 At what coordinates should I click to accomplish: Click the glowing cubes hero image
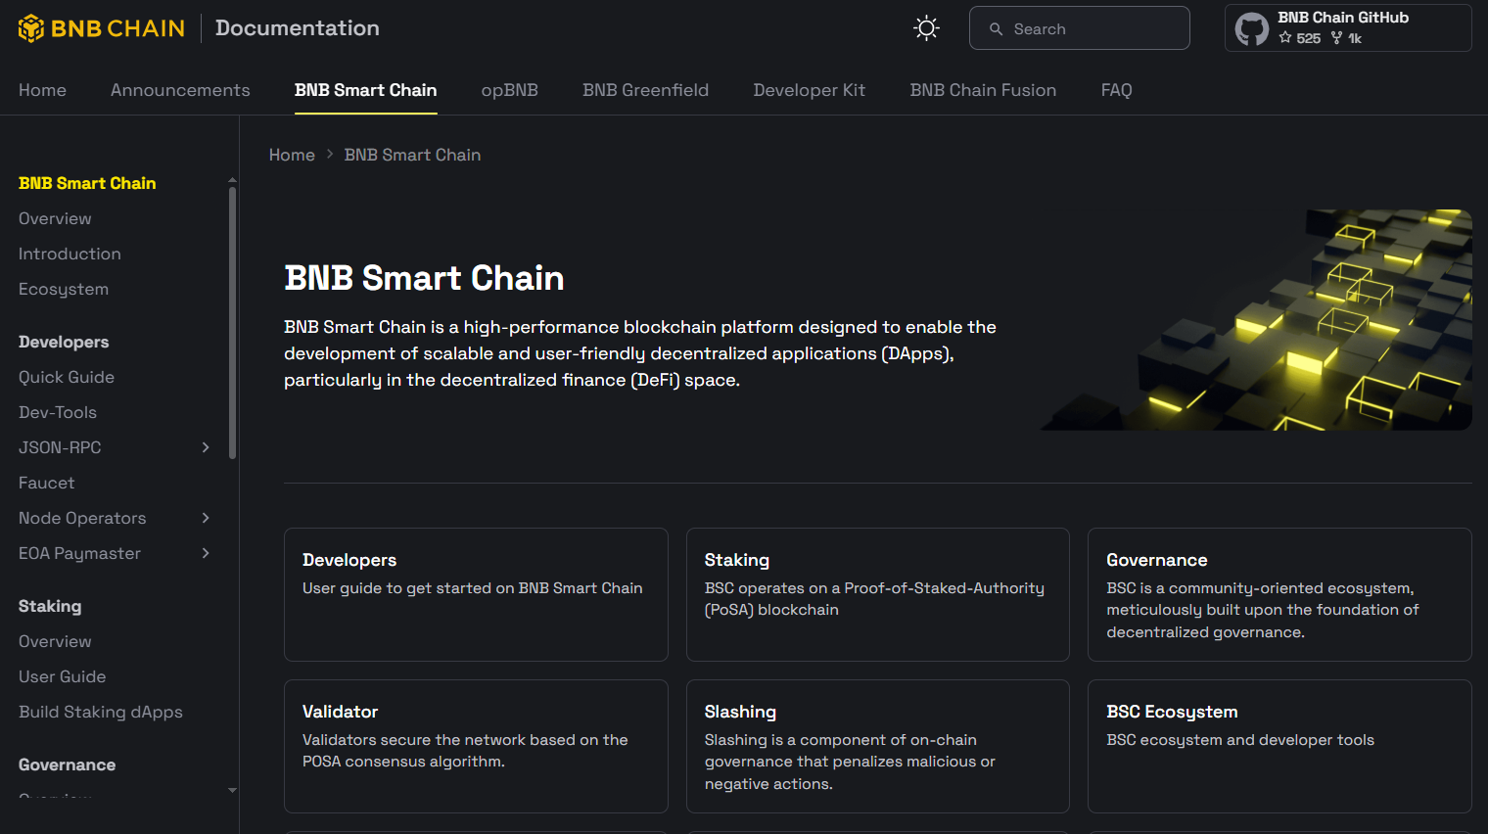point(1256,320)
